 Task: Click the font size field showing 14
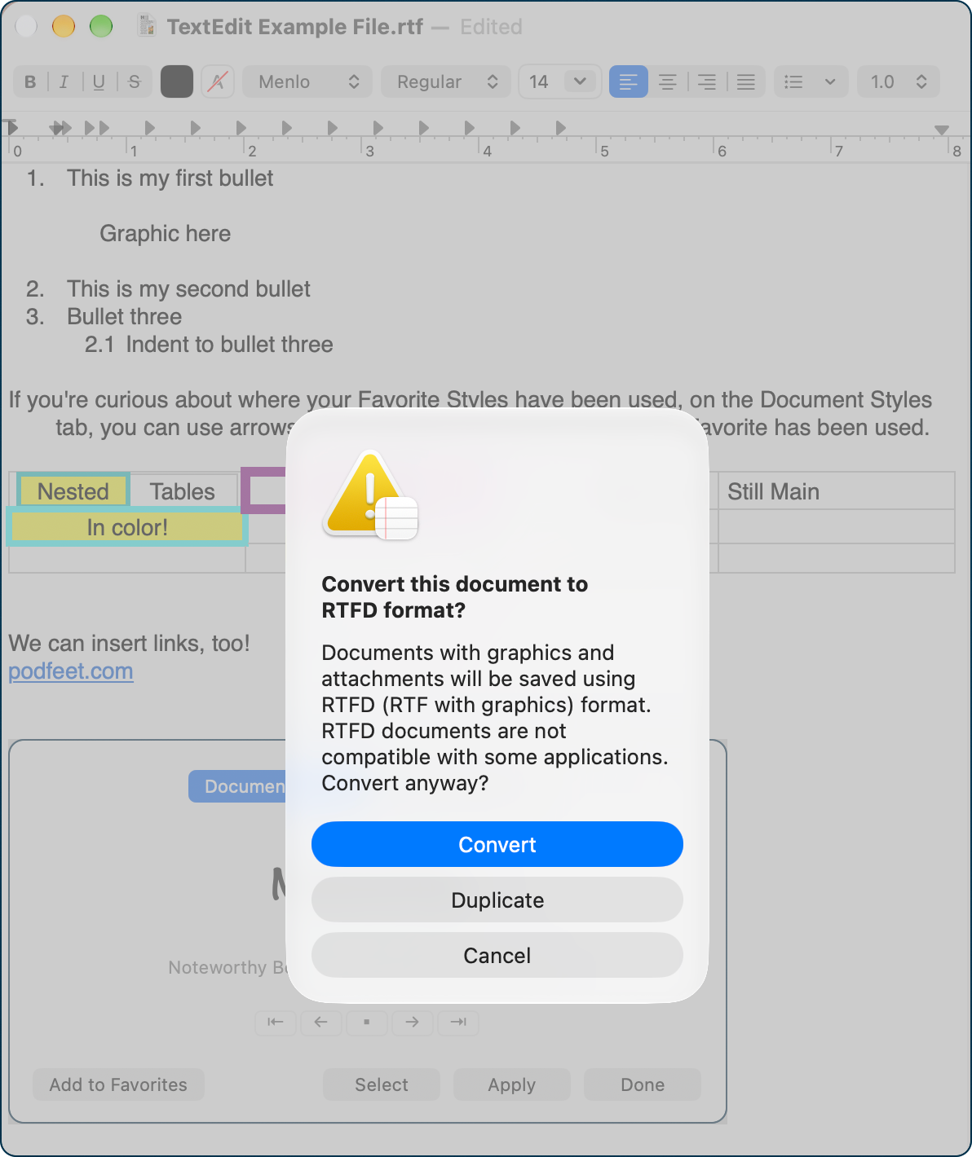pyautogui.click(x=540, y=81)
